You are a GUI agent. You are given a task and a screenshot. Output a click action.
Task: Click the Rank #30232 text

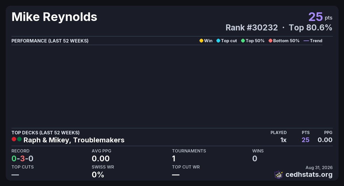pos(252,28)
